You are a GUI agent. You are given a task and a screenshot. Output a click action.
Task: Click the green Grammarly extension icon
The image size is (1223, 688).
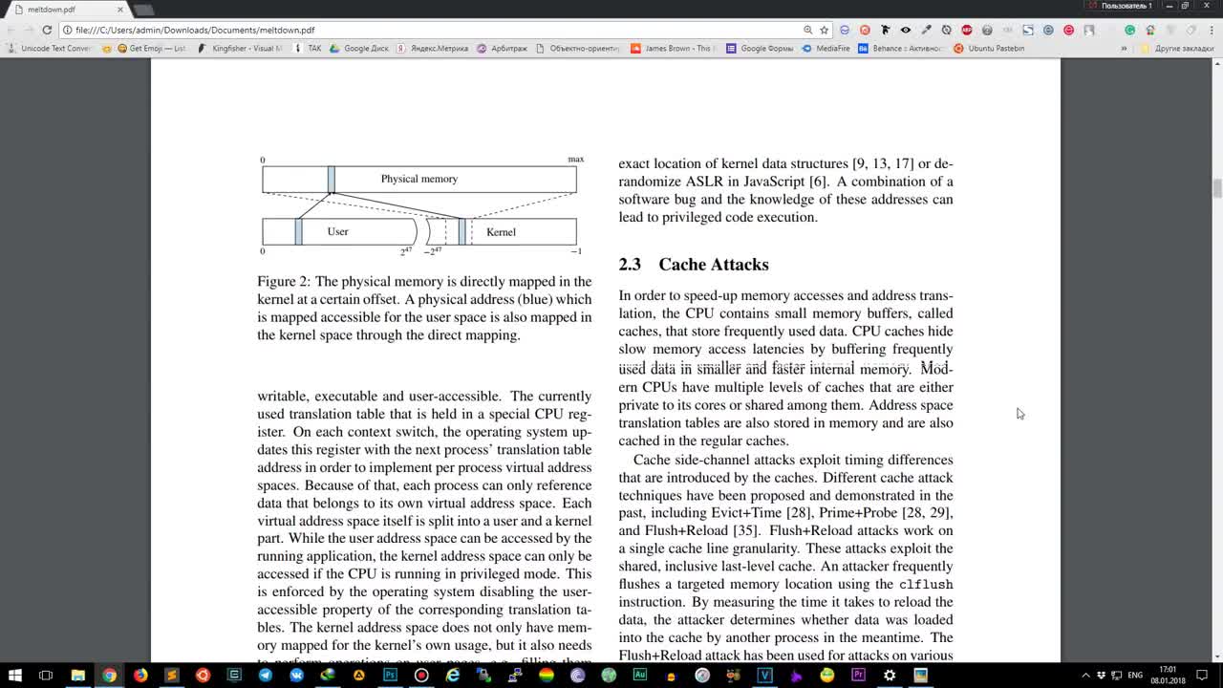(1129, 30)
